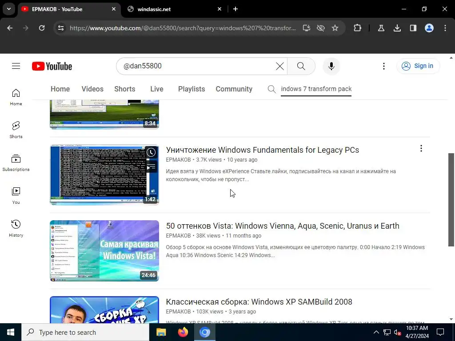Open the Windows XP SAMBuild 2008 video title
This screenshot has height=341, width=455.
259,302
